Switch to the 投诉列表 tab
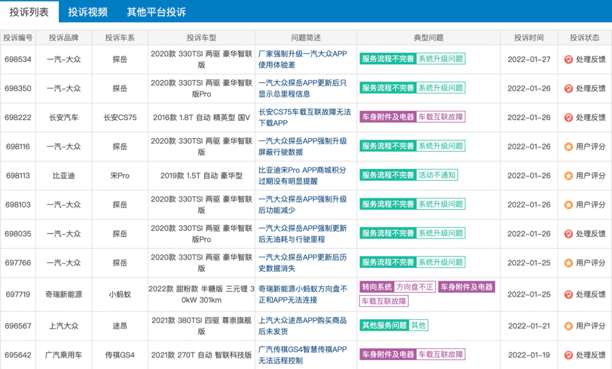612x369 pixels. pyautogui.click(x=29, y=12)
